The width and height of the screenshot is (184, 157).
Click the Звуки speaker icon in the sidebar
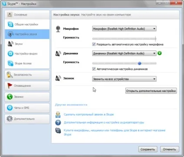pos(10,44)
